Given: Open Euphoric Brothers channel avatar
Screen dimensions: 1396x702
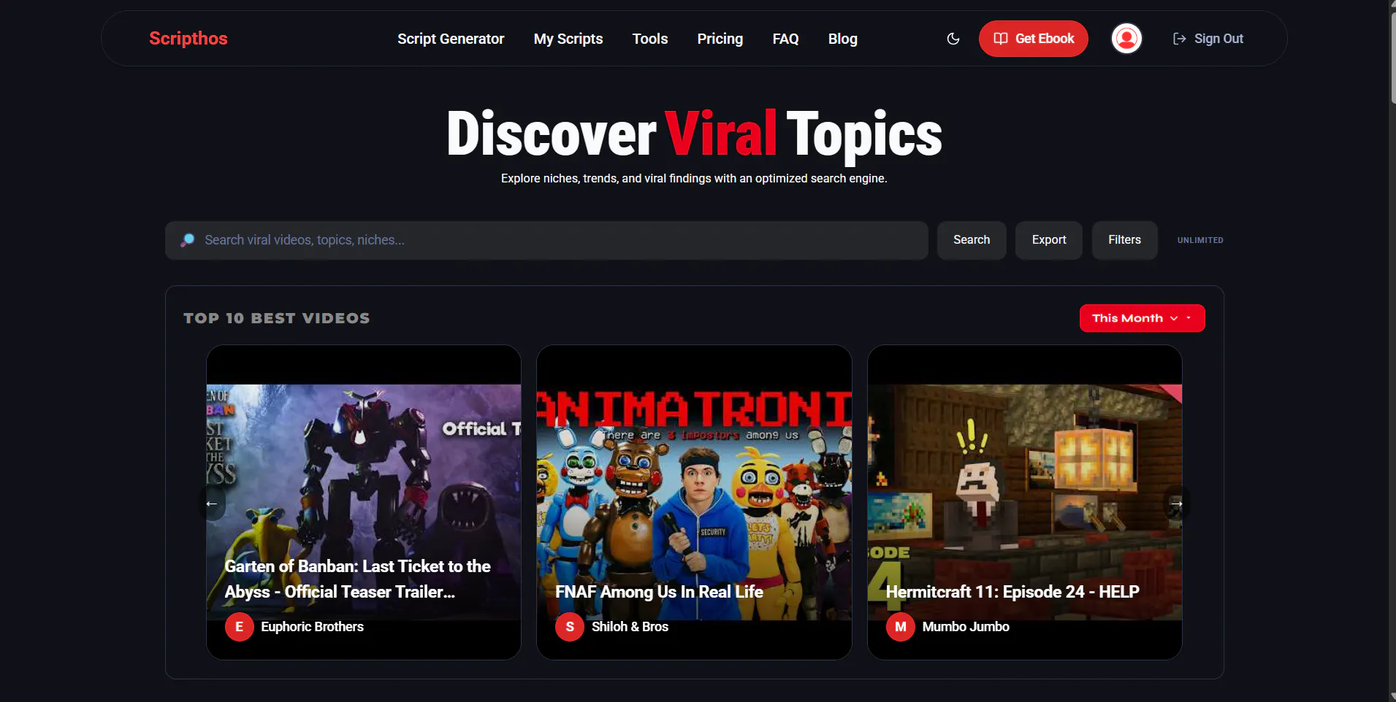Looking at the screenshot, I should tap(239, 627).
